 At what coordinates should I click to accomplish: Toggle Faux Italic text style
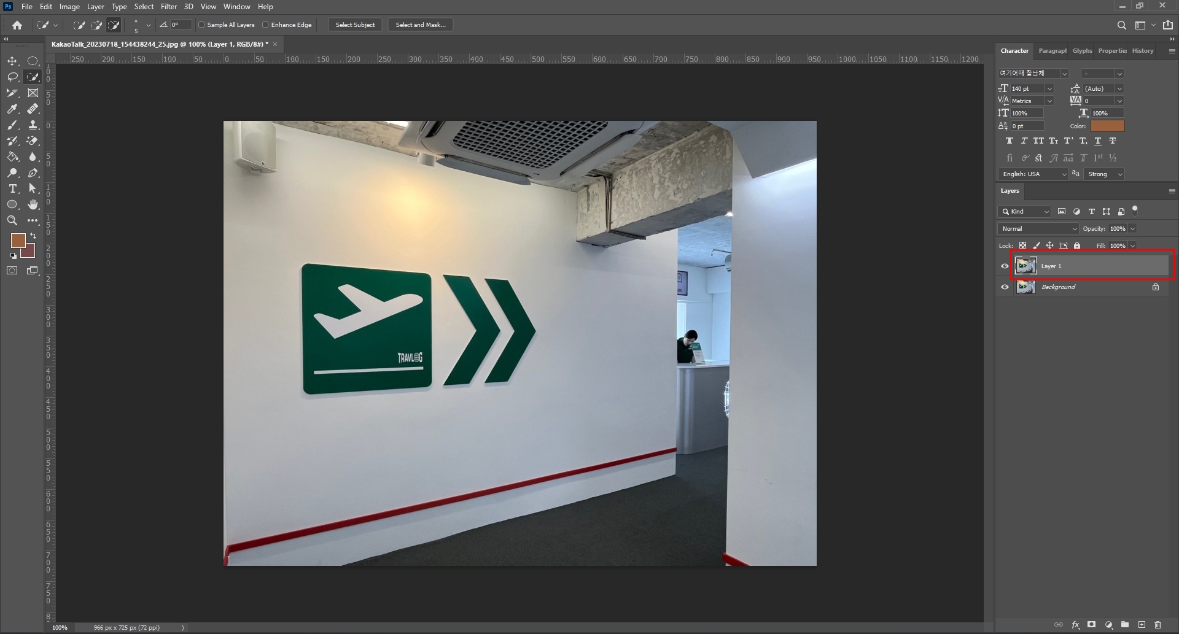pos(1024,141)
